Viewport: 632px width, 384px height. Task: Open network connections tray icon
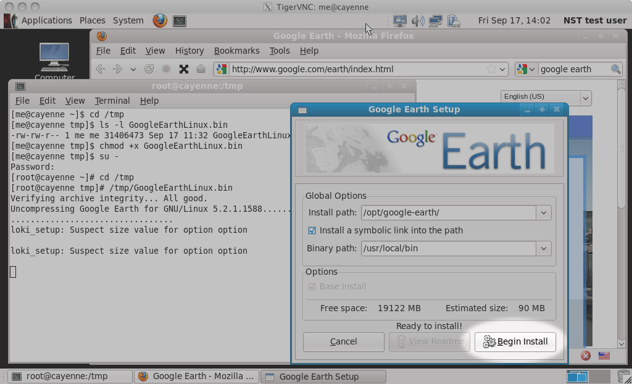435,20
